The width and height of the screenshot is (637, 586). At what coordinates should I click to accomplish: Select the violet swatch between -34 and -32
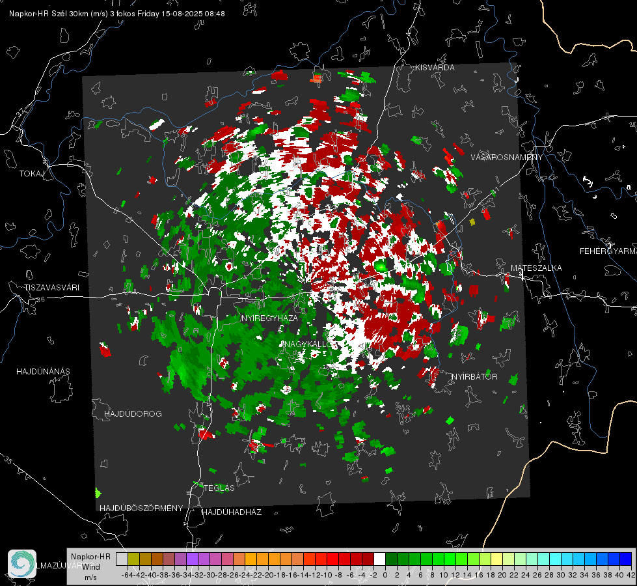click(x=192, y=559)
